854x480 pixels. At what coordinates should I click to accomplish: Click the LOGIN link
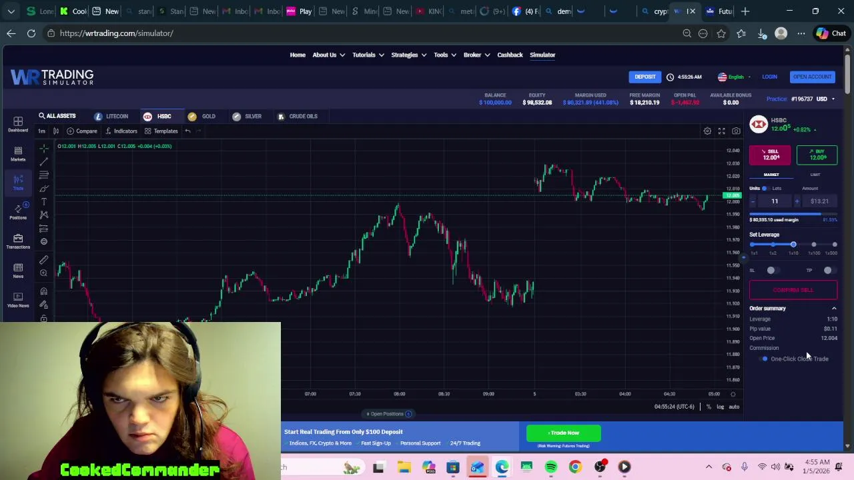[x=769, y=77]
